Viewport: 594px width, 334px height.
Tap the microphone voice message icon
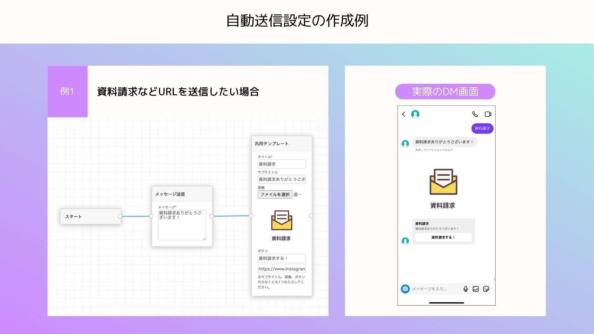[466, 289]
